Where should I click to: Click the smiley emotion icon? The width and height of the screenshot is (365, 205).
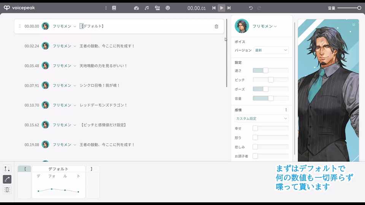(x=168, y=8)
